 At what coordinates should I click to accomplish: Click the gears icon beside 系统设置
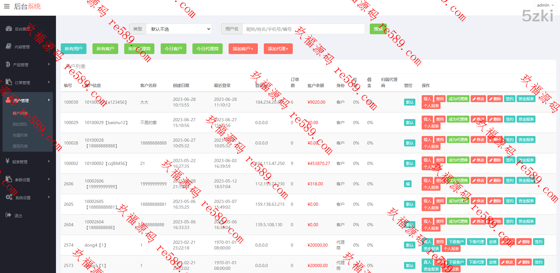click(x=9, y=197)
